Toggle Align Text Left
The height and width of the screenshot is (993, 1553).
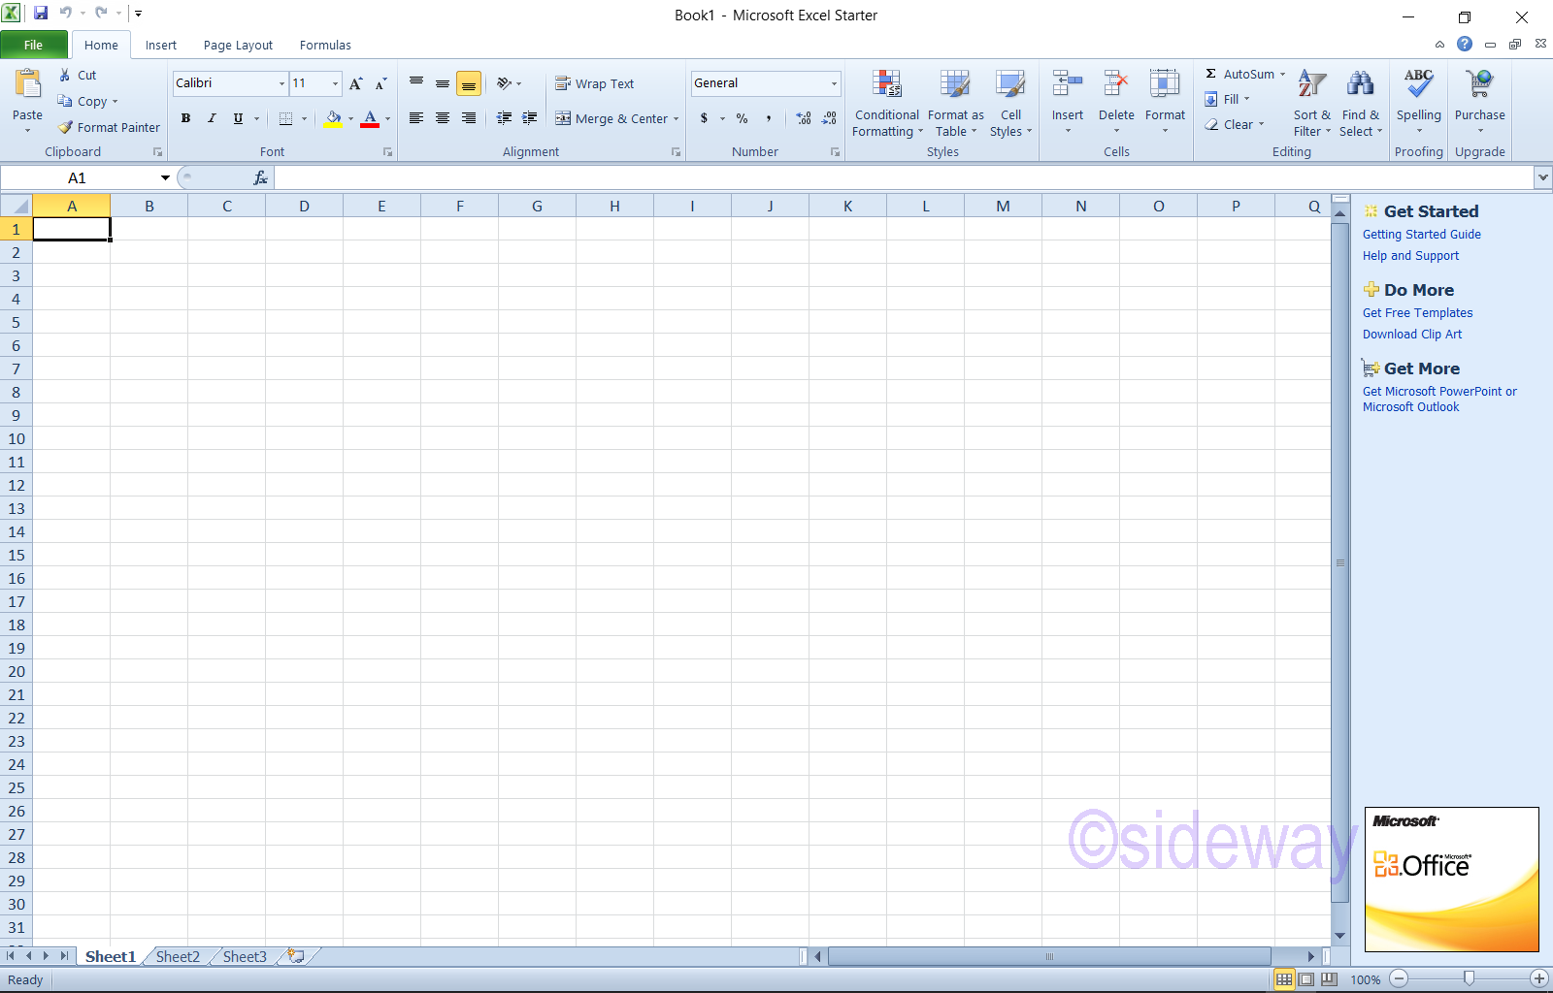coord(416,118)
